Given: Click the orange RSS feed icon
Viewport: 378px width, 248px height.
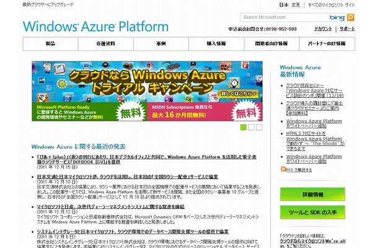Looking at the screenshot, I should point(283,169).
